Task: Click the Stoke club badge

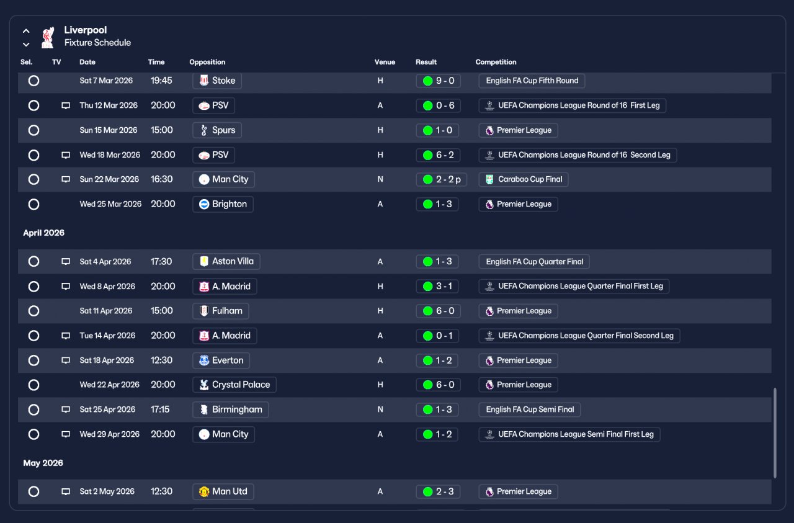Action: (204, 81)
